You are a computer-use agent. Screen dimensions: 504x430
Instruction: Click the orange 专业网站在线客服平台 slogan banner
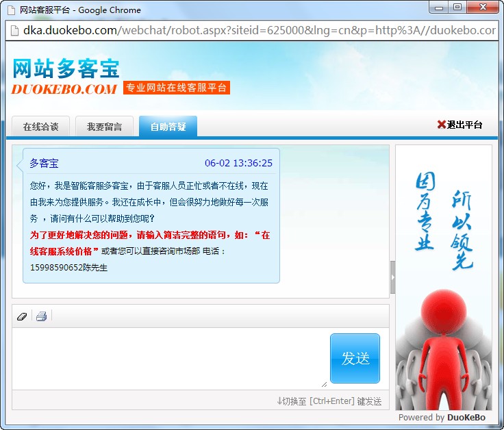[x=177, y=88]
